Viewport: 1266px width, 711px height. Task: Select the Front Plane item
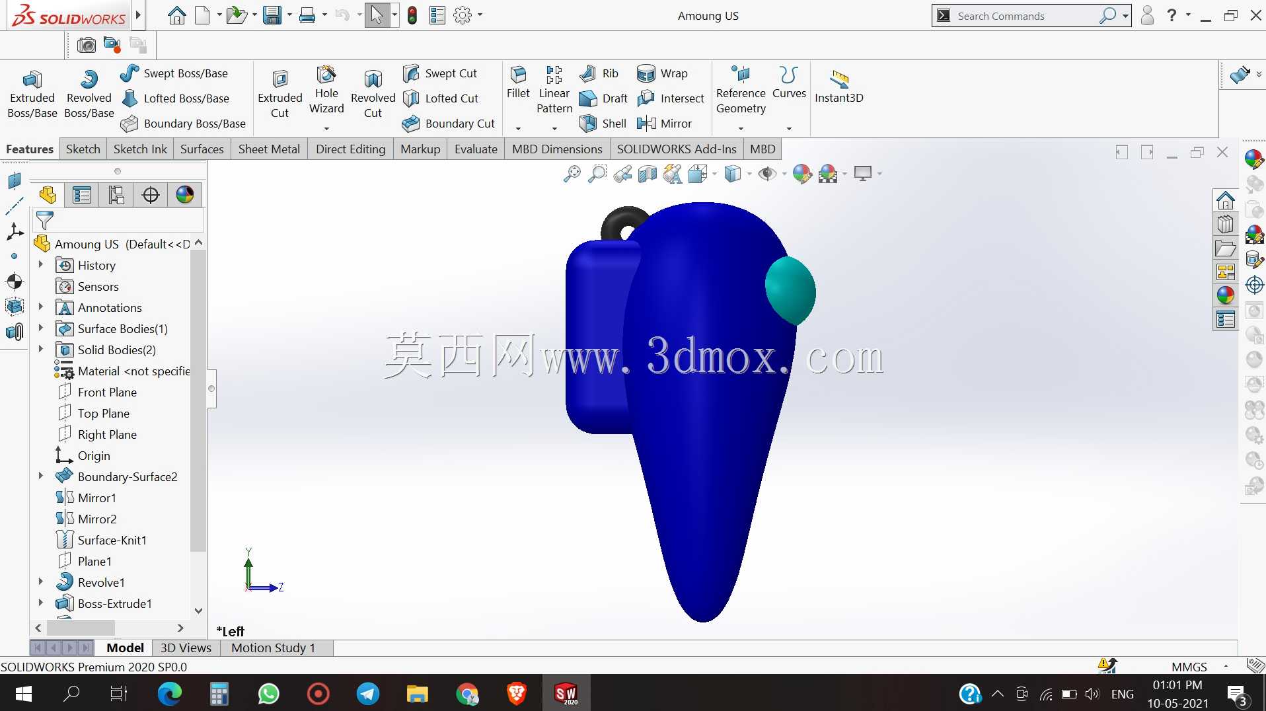coord(107,393)
